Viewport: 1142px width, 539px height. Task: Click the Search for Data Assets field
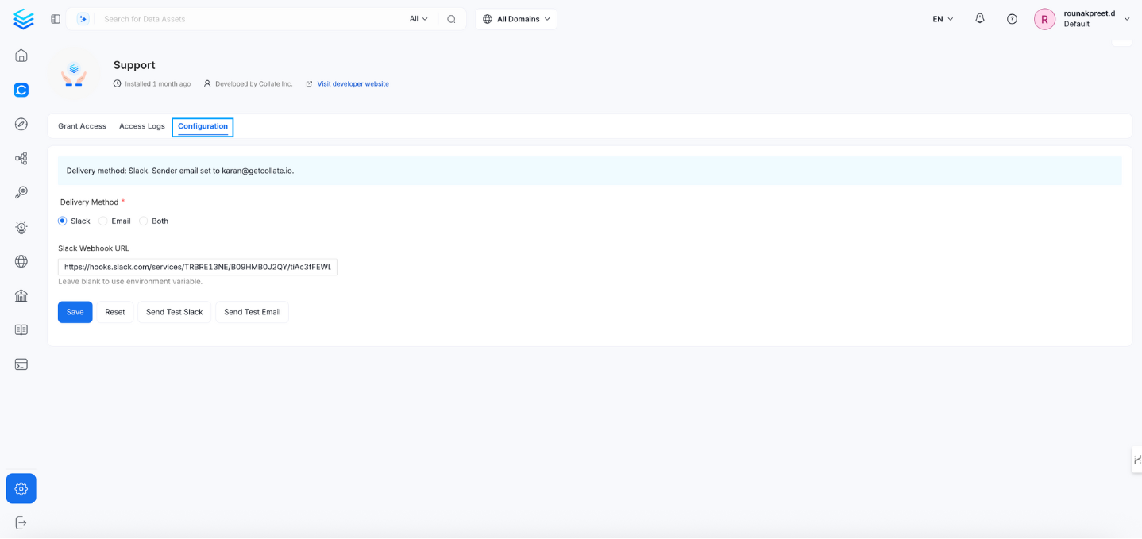pos(250,19)
